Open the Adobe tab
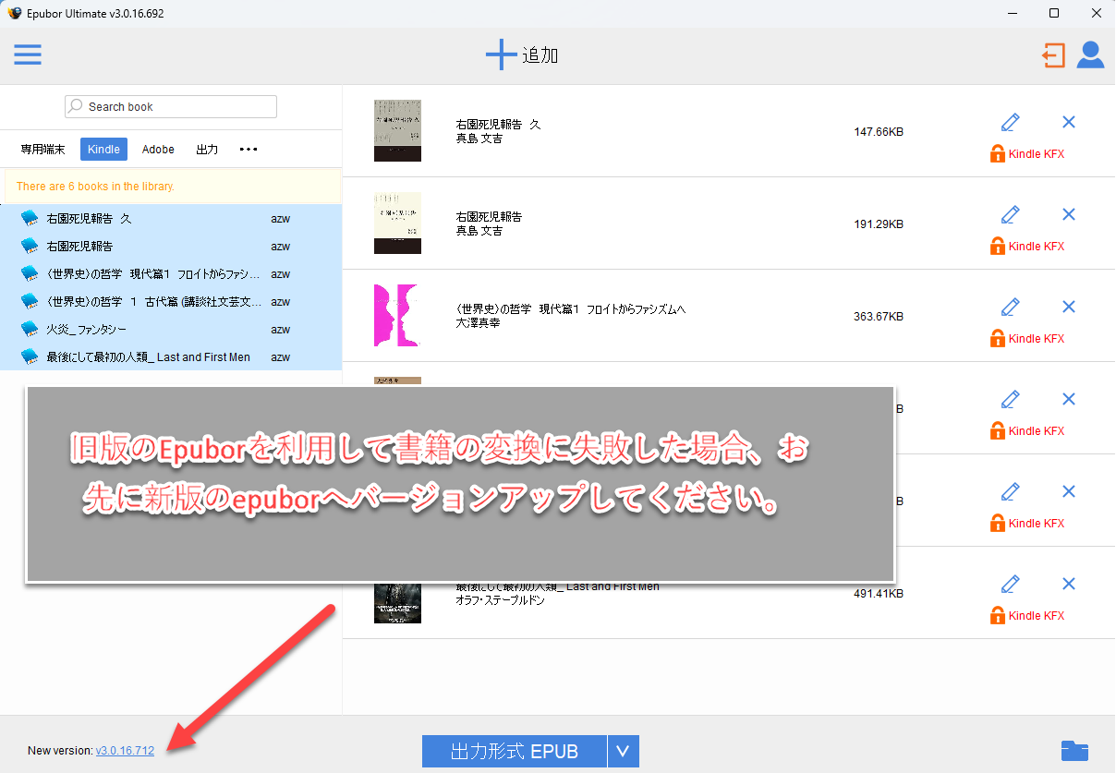 coord(158,150)
